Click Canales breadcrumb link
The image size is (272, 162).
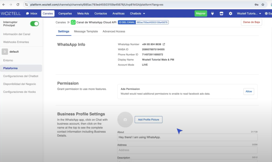coord(61,22)
